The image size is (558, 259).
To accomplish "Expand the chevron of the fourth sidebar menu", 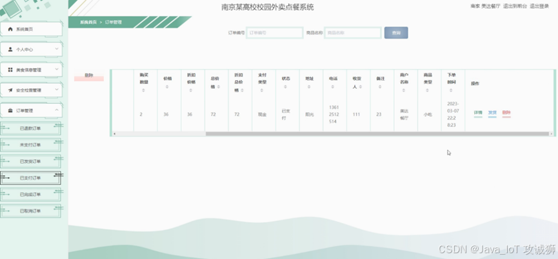I will (x=57, y=90).
